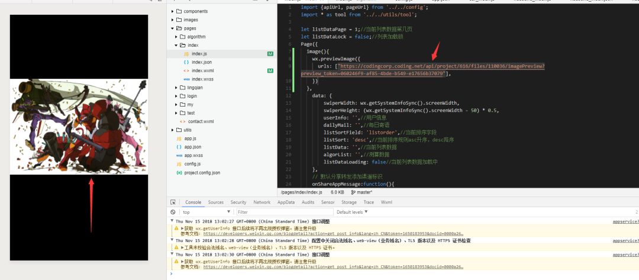Screen dimensions: 639x280
Task: Expand the algorithm folder arrow
Action: coord(176,37)
